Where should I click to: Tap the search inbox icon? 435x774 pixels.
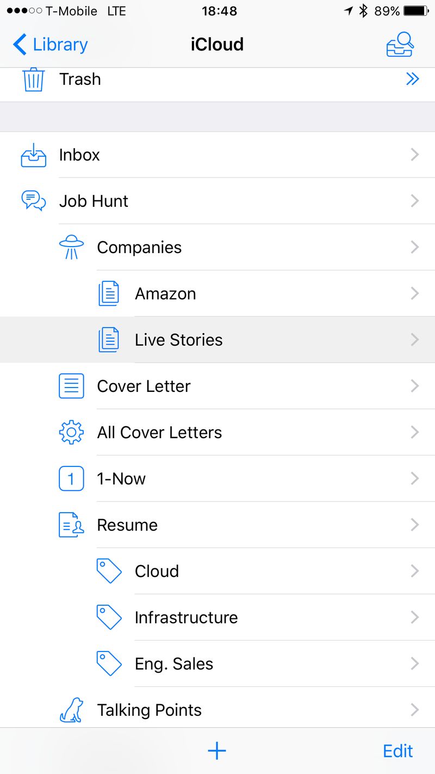[x=400, y=44]
